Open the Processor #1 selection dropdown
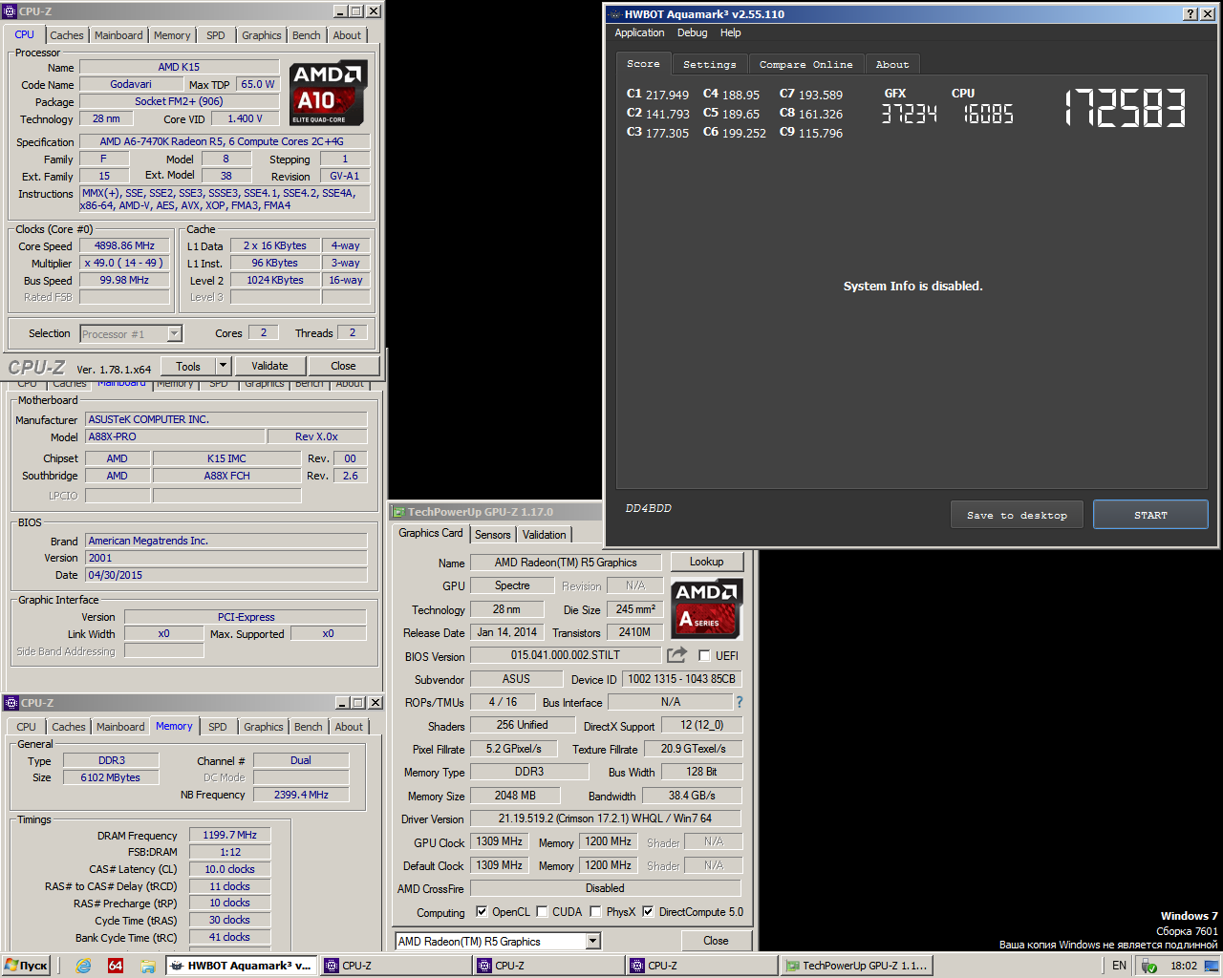1223x978 pixels. [x=175, y=333]
